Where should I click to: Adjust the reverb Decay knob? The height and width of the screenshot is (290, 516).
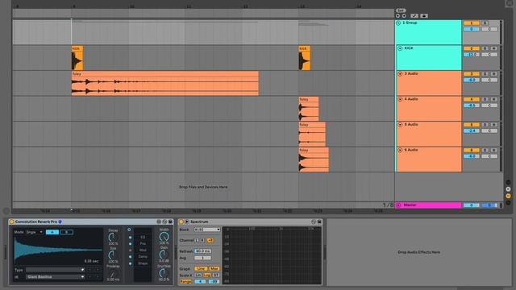pyautogui.click(x=113, y=237)
